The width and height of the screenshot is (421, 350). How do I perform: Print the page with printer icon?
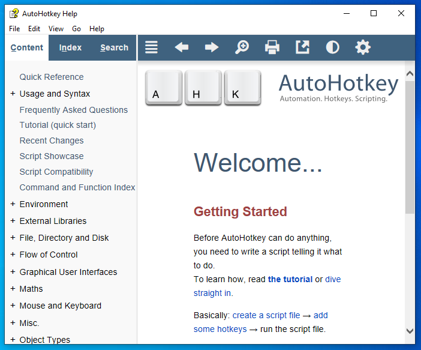click(272, 47)
